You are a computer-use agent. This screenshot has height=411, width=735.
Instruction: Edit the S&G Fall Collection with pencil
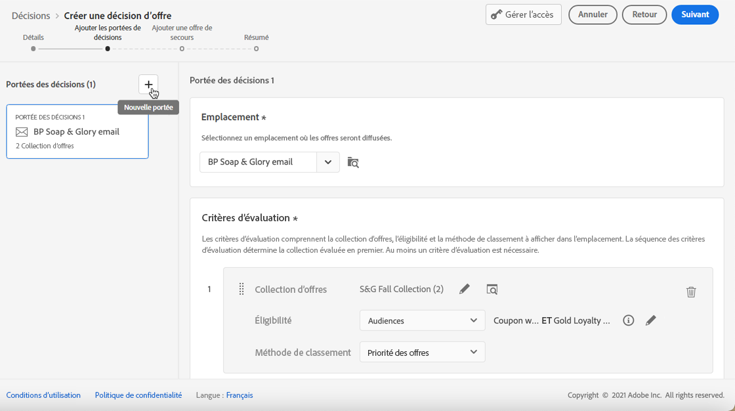(465, 289)
